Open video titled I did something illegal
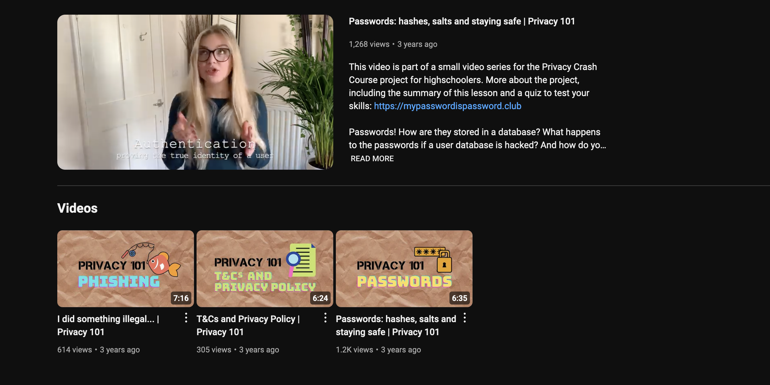Screen dimensions: 770x385 tap(108, 325)
